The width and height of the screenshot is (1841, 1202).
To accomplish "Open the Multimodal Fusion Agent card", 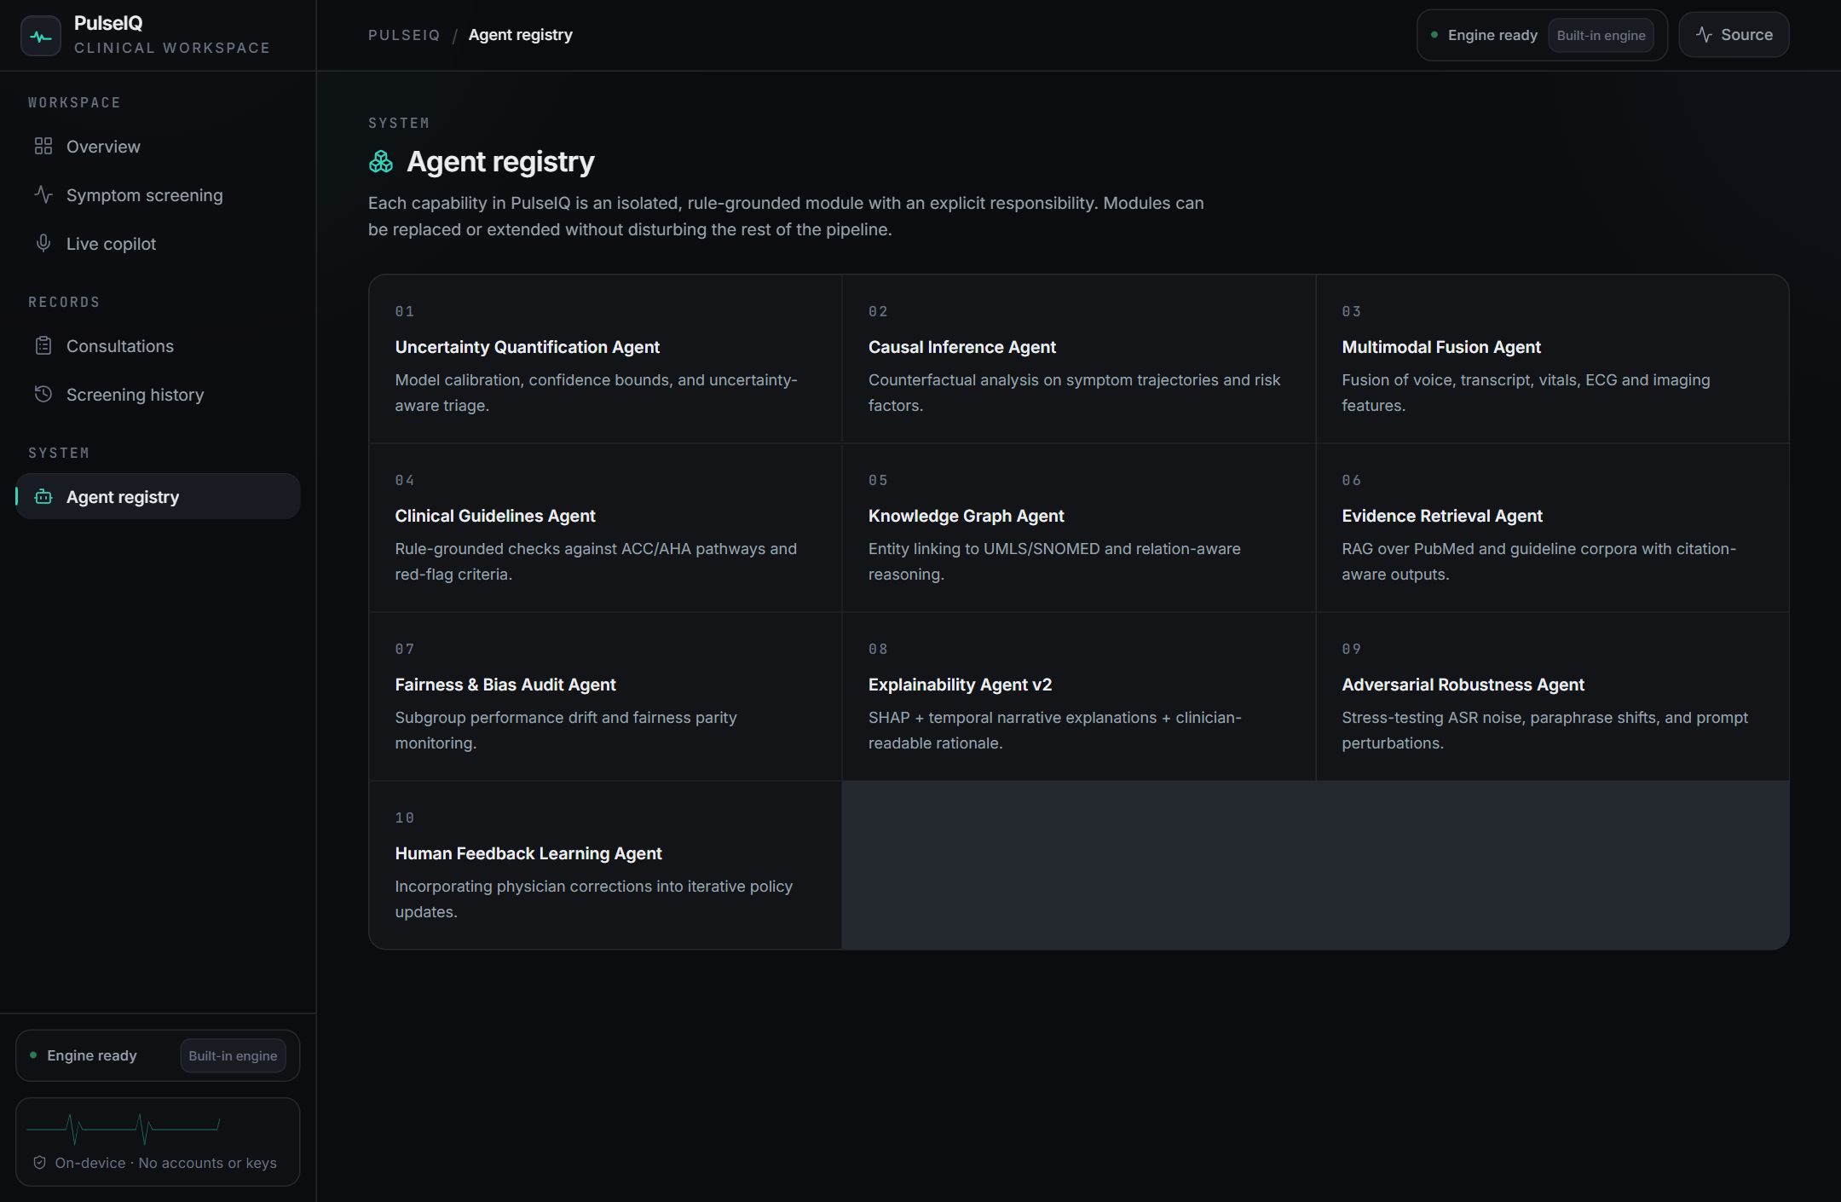I will pyautogui.click(x=1552, y=359).
